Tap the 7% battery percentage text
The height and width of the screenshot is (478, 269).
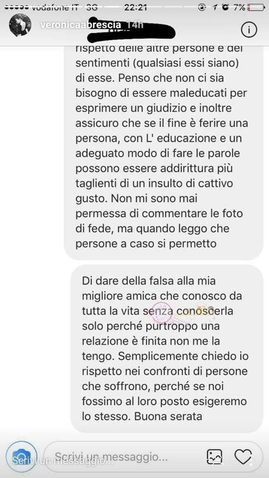point(239,7)
